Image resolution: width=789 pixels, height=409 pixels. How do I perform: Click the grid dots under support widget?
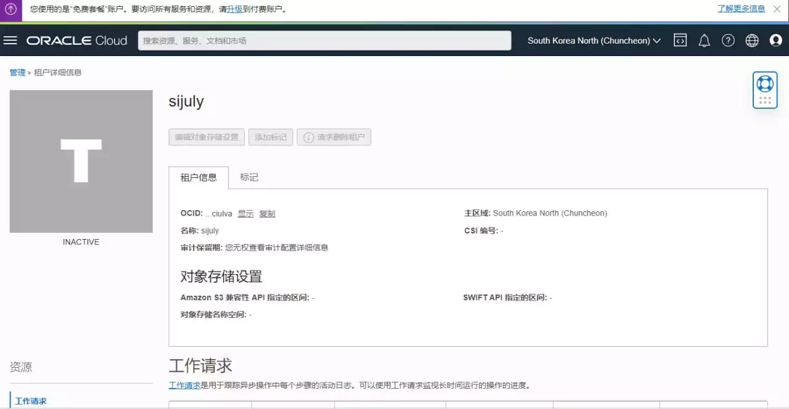(x=765, y=100)
